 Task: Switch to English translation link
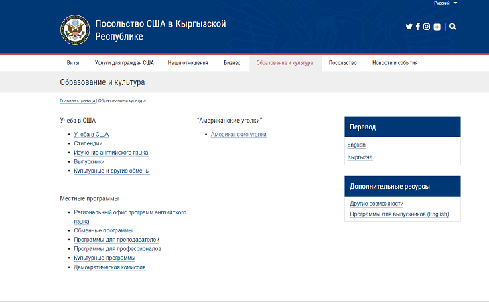pyautogui.click(x=356, y=145)
